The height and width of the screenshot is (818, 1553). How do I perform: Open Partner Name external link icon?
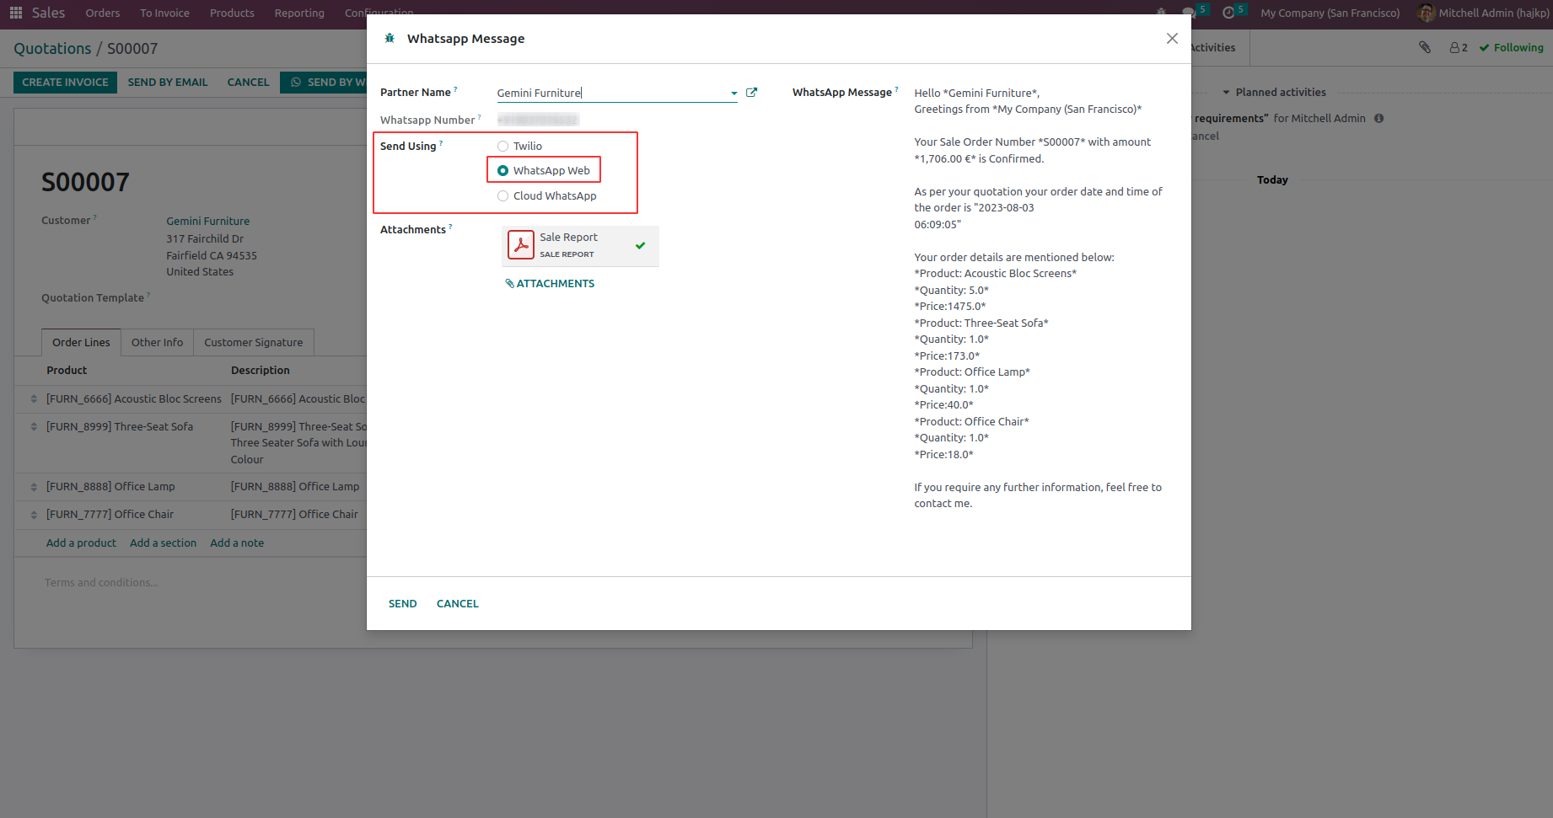tap(751, 93)
